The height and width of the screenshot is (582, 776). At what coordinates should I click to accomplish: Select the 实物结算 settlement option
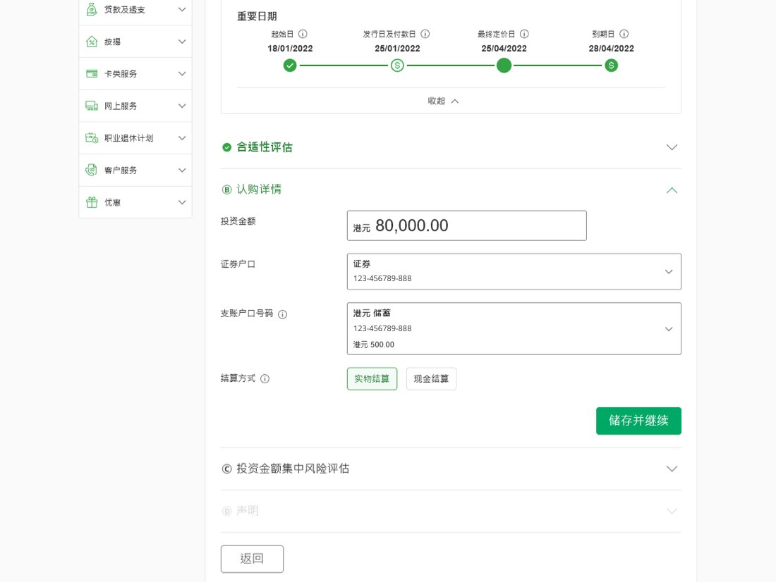(x=372, y=379)
